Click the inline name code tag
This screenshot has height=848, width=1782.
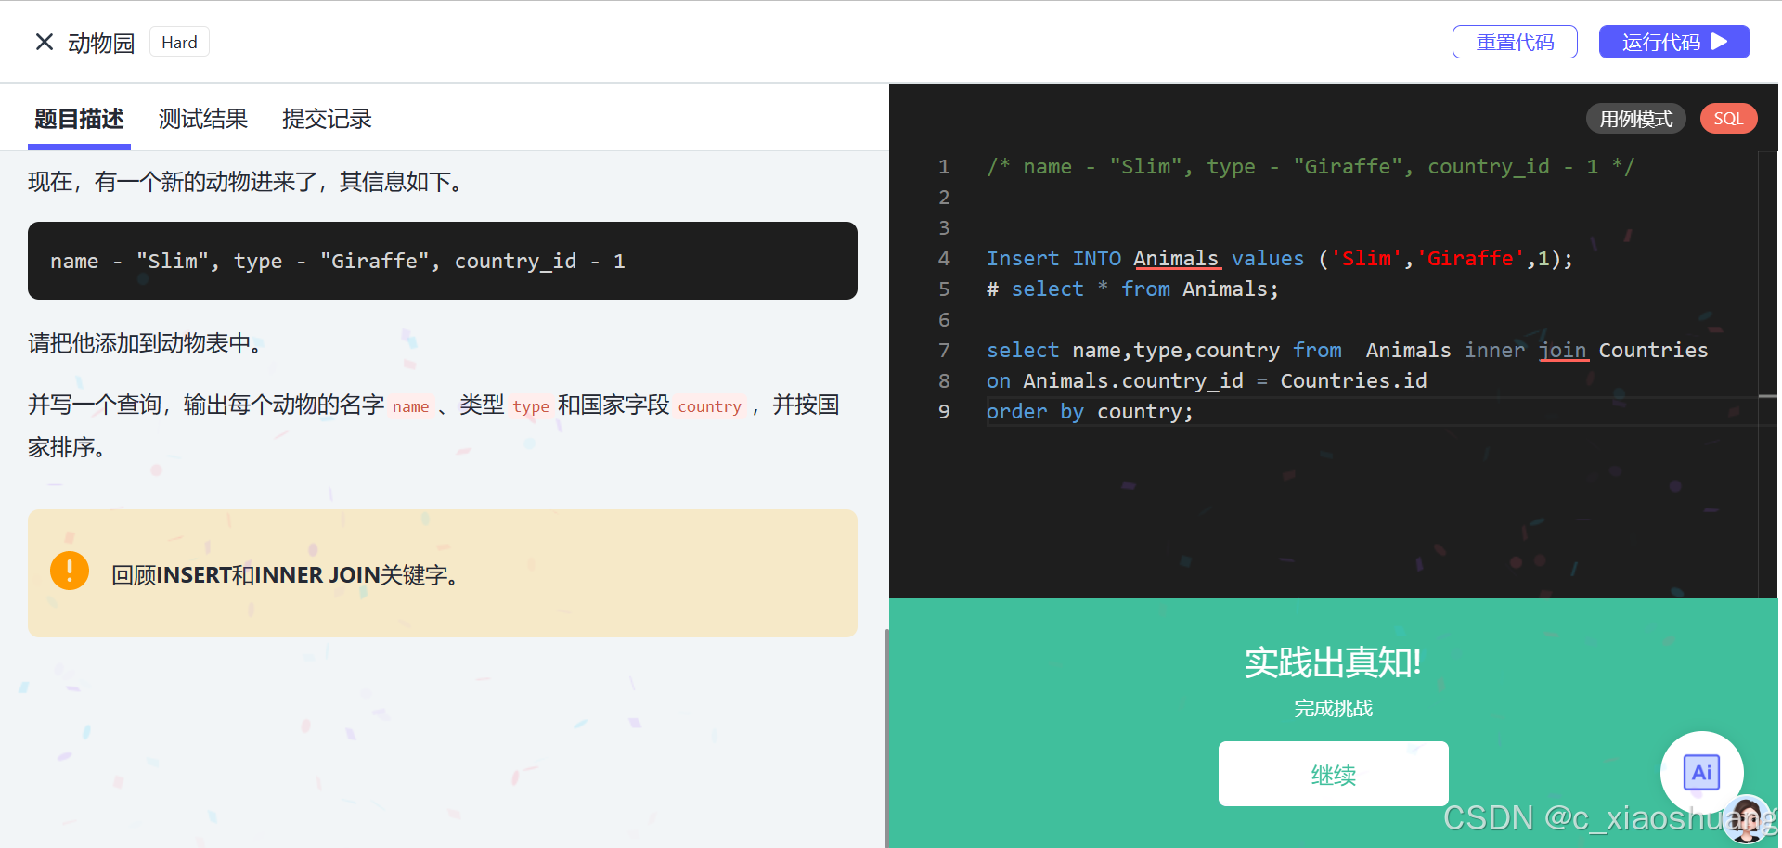click(x=410, y=405)
